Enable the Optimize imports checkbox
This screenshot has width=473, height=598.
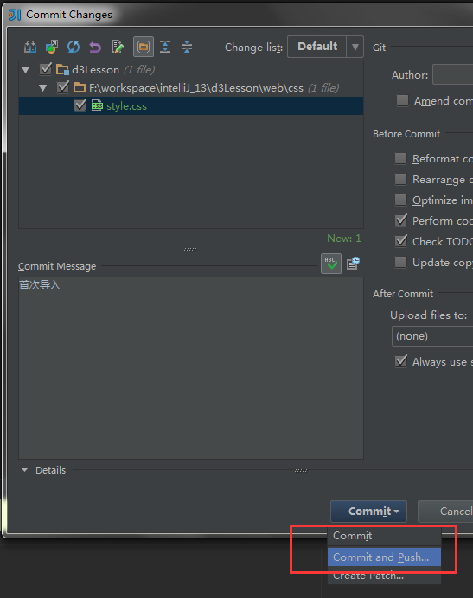401,200
